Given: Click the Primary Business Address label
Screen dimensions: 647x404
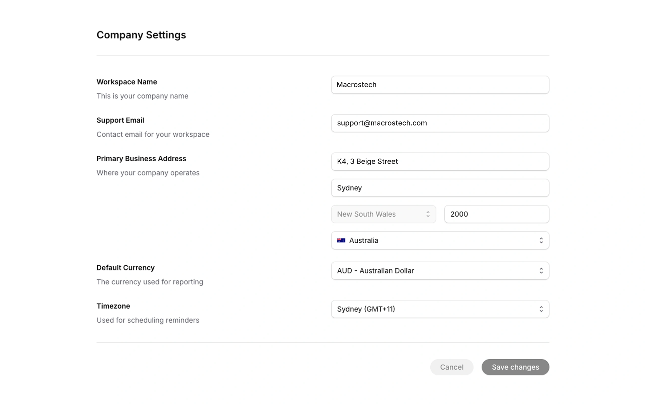Looking at the screenshot, I should point(141,159).
